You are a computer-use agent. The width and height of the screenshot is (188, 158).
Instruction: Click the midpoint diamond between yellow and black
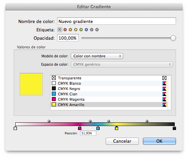pos(147,121)
